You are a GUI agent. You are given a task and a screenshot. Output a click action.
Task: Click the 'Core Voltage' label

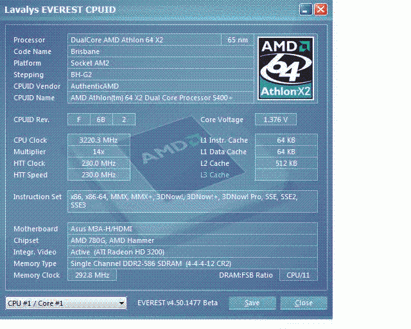point(222,120)
